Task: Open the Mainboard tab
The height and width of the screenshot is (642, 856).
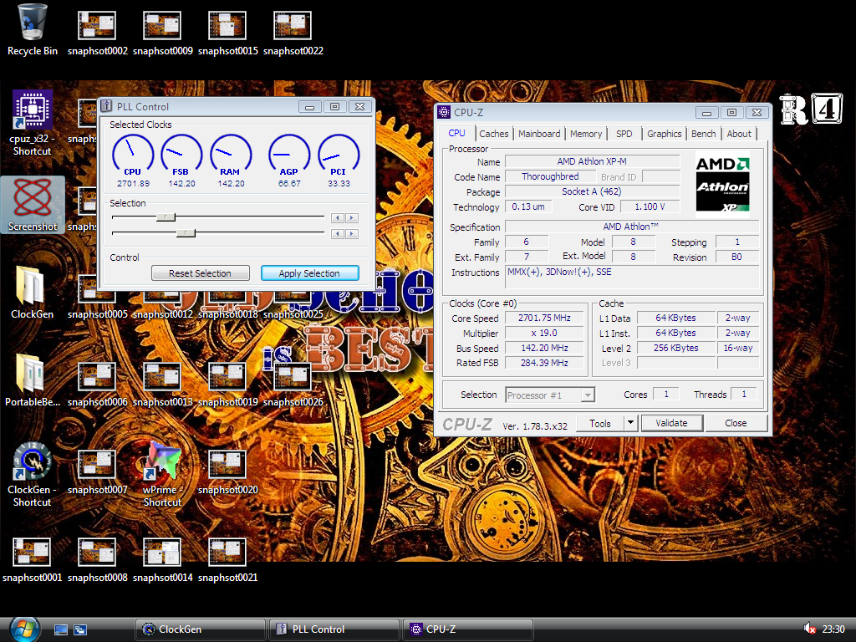Action: (x=539, y=134)
